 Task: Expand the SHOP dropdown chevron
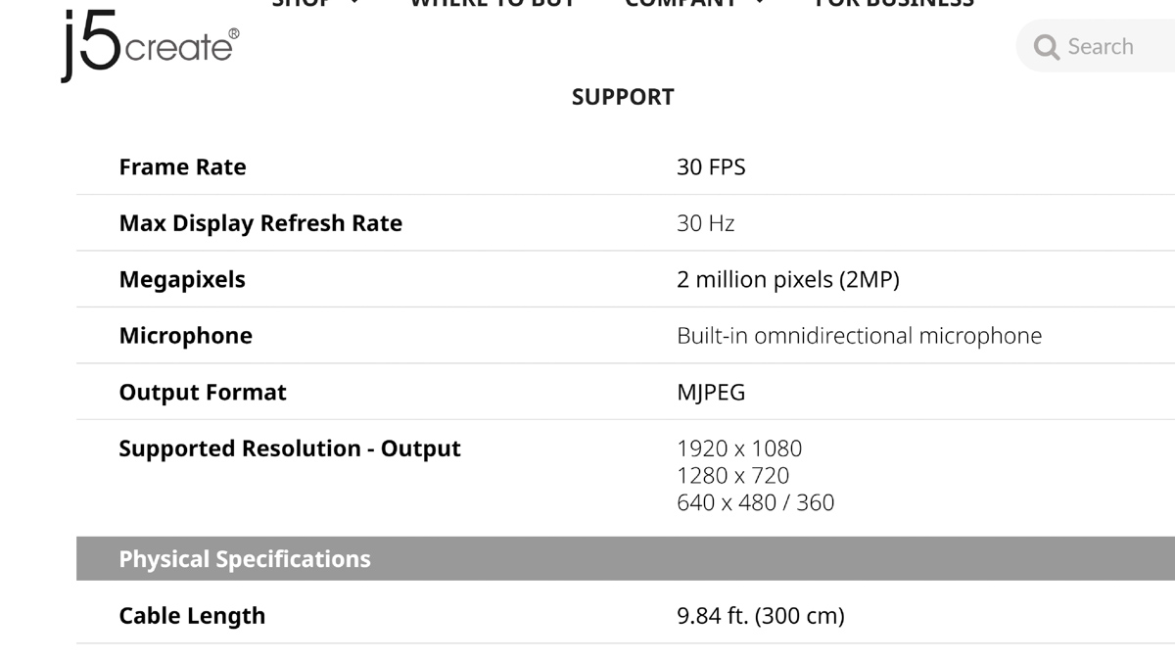354,4
